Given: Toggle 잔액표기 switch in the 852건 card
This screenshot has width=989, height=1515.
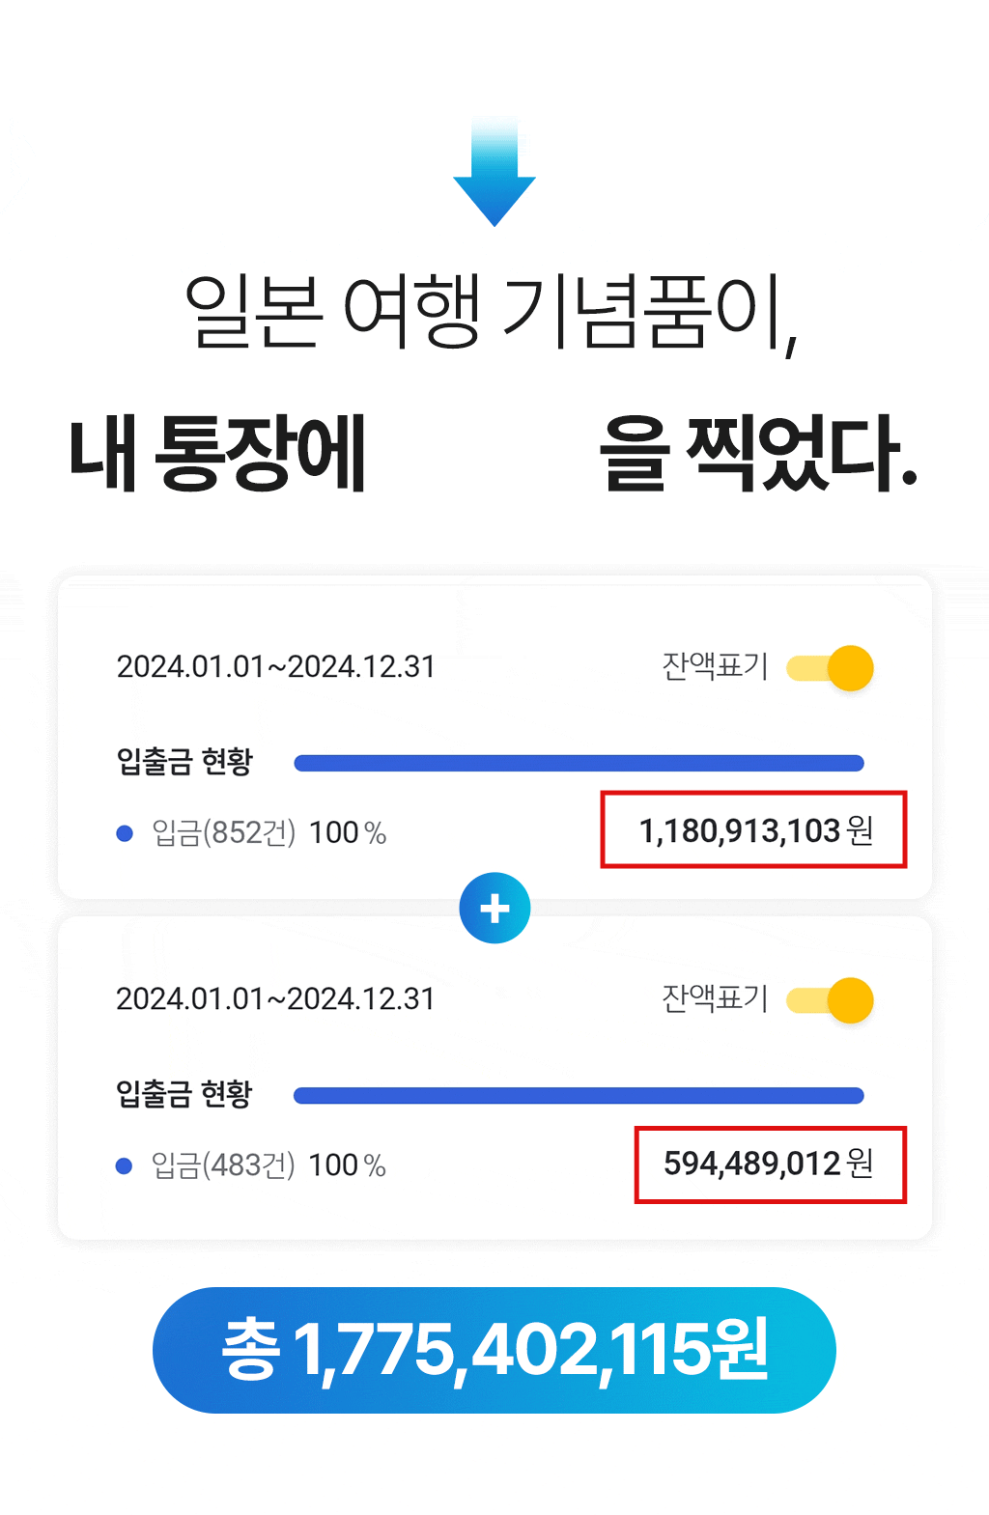Looking at the screenshot, I should pos(833,668).
